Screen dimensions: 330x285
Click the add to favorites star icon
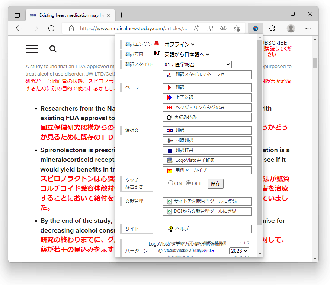237,28
